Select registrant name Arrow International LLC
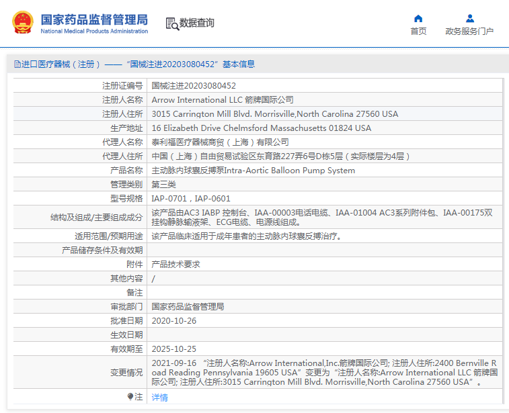This screenshot has height=413, width=509. pos(223,100)
